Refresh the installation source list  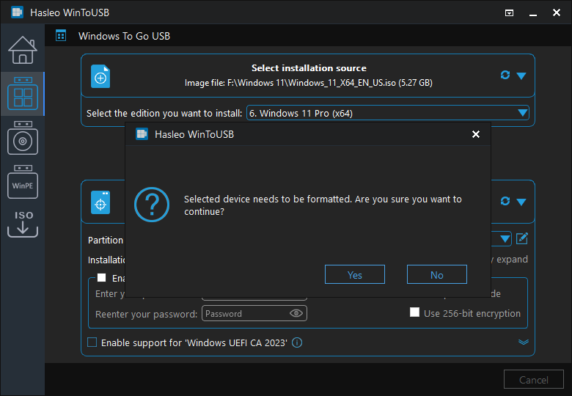coord(505,75)
